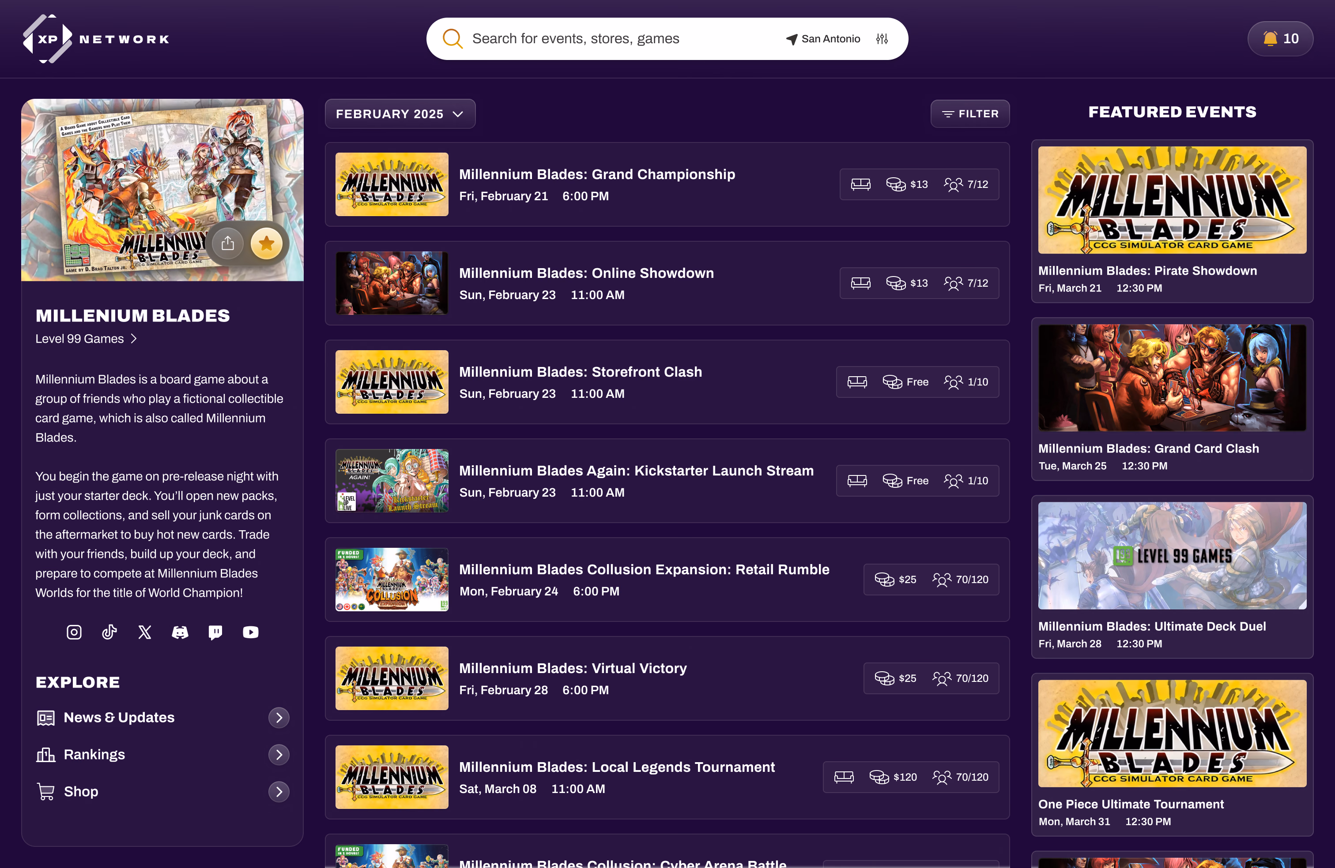The width and height of the screenshot is (1335, 868).
Task: Expand the Shop chevron button
Action: [x=279, y=792]
